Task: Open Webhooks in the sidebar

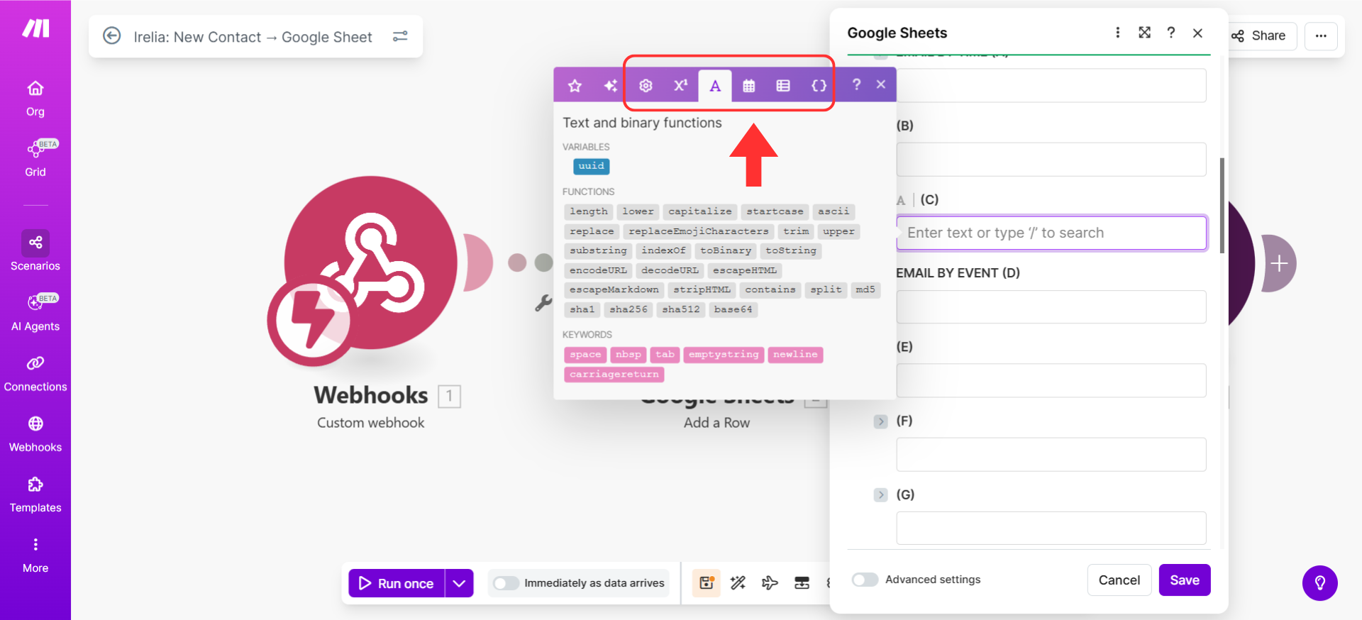Action: tap(35, 434)
